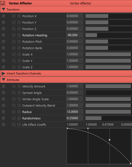Click the Vortex Affector name label at top center
This screenshot has width=132, height=167.
tap(81, 3)
